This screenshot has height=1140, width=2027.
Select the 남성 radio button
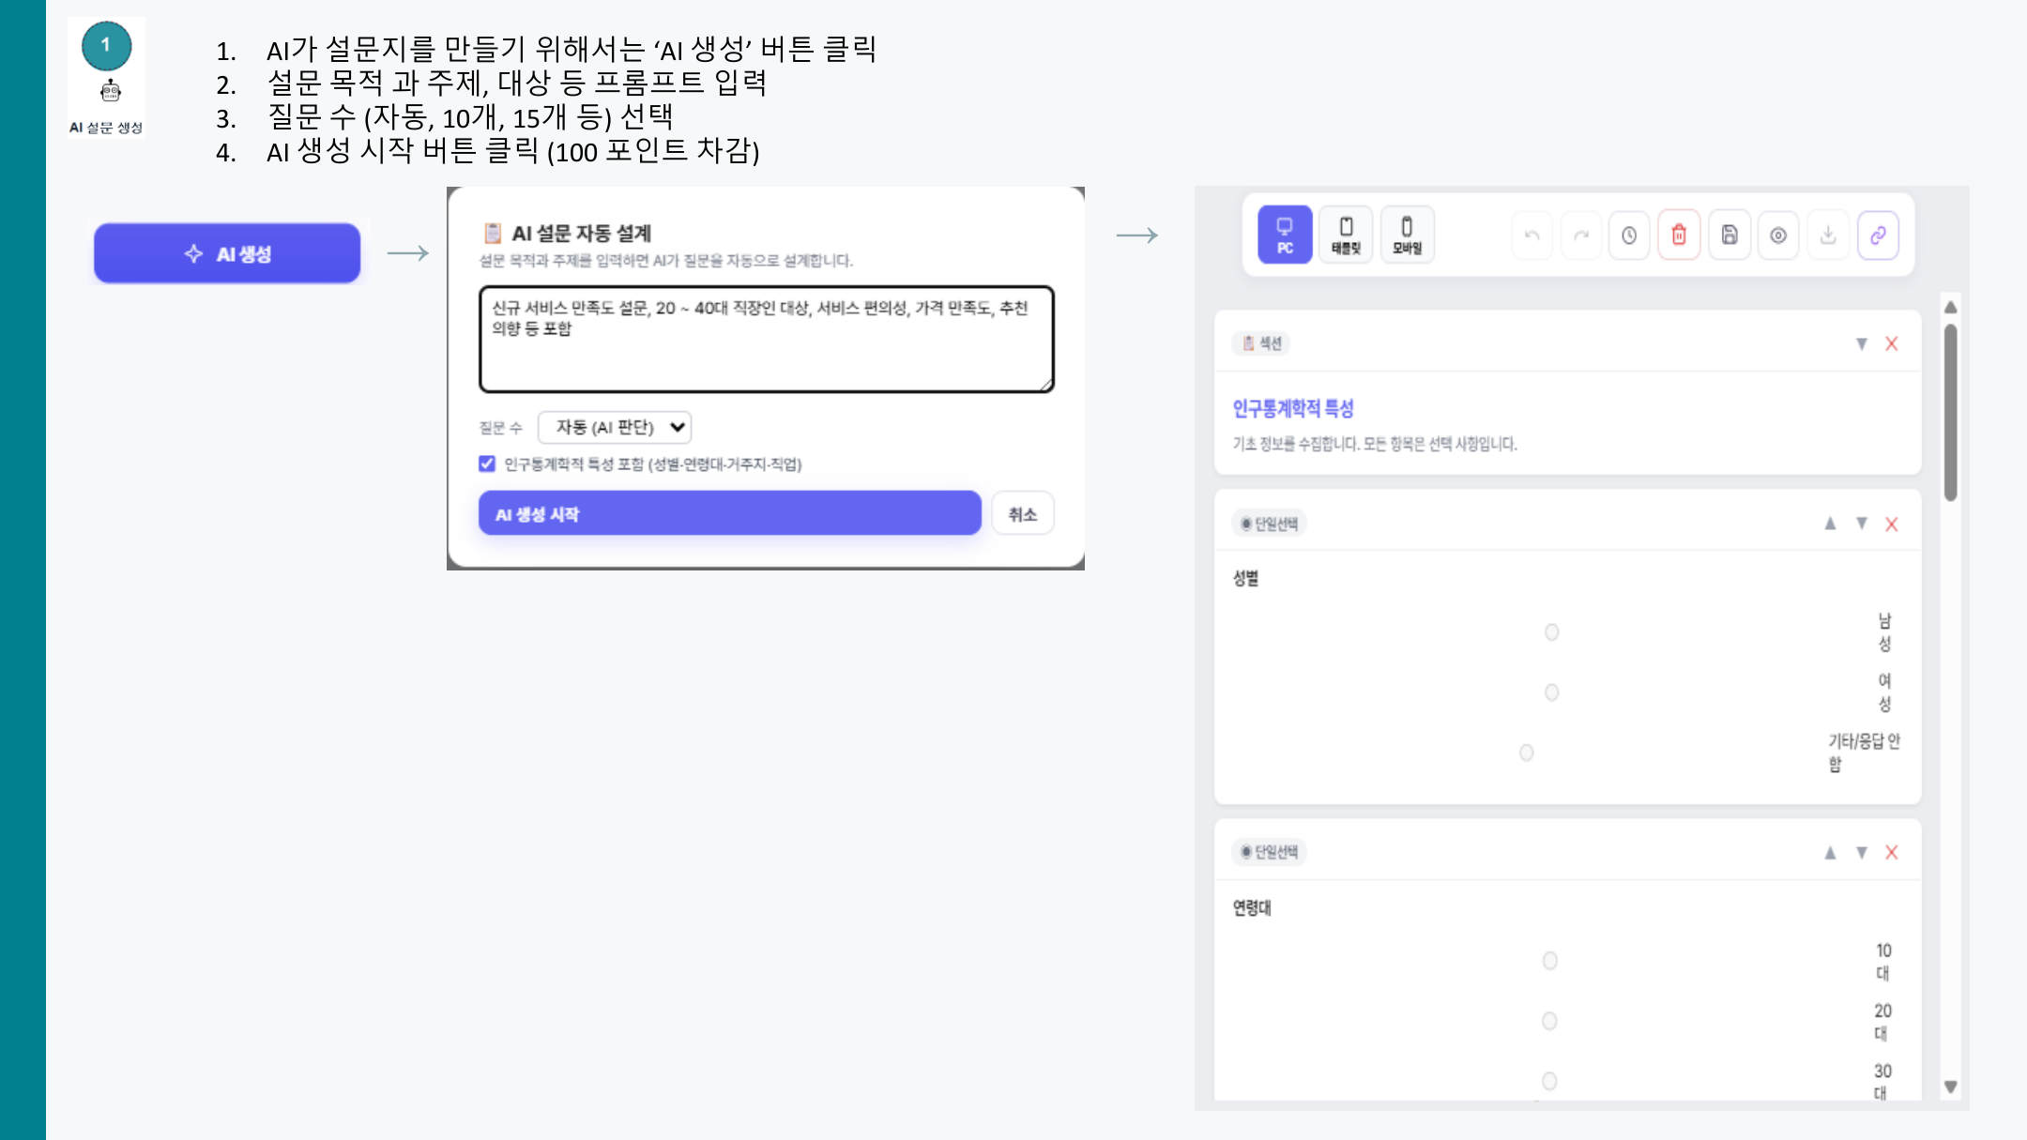[1552, 632]
